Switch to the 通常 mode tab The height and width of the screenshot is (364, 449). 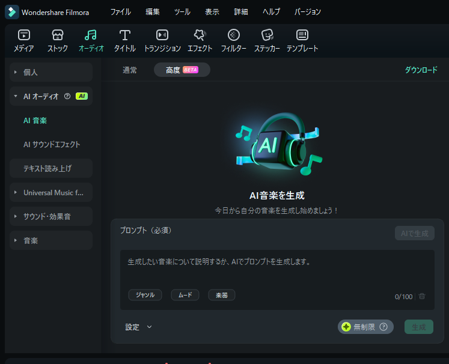coord(130,70)
